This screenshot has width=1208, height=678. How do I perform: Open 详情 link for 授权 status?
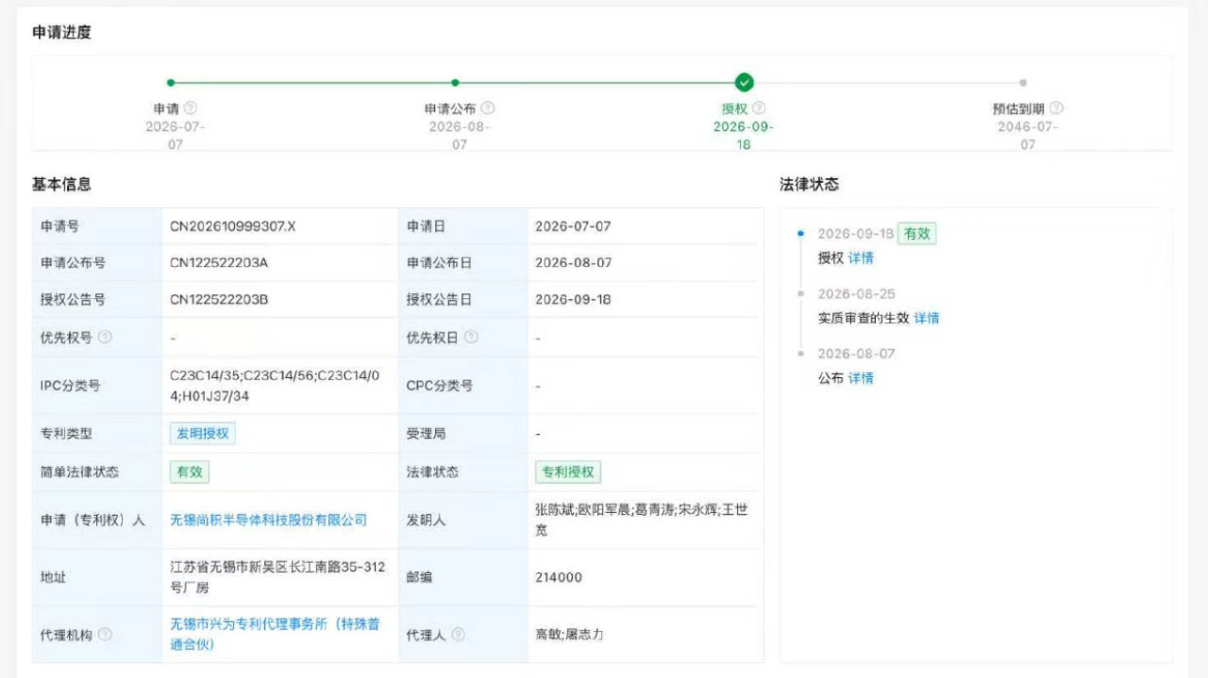tap(861, 257)
